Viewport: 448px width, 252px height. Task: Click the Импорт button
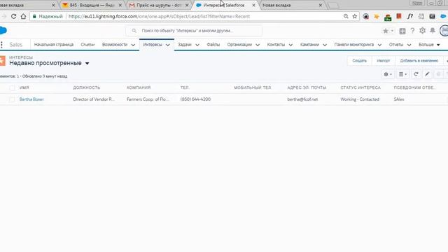(x=383, y=61)
